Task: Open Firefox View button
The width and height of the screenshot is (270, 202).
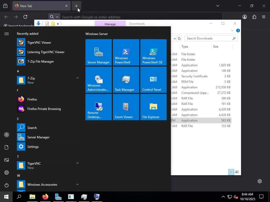Action: [5, 6]
